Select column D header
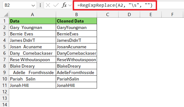The width and height of the screenshot is (184, 107). (x=129, y=14)
